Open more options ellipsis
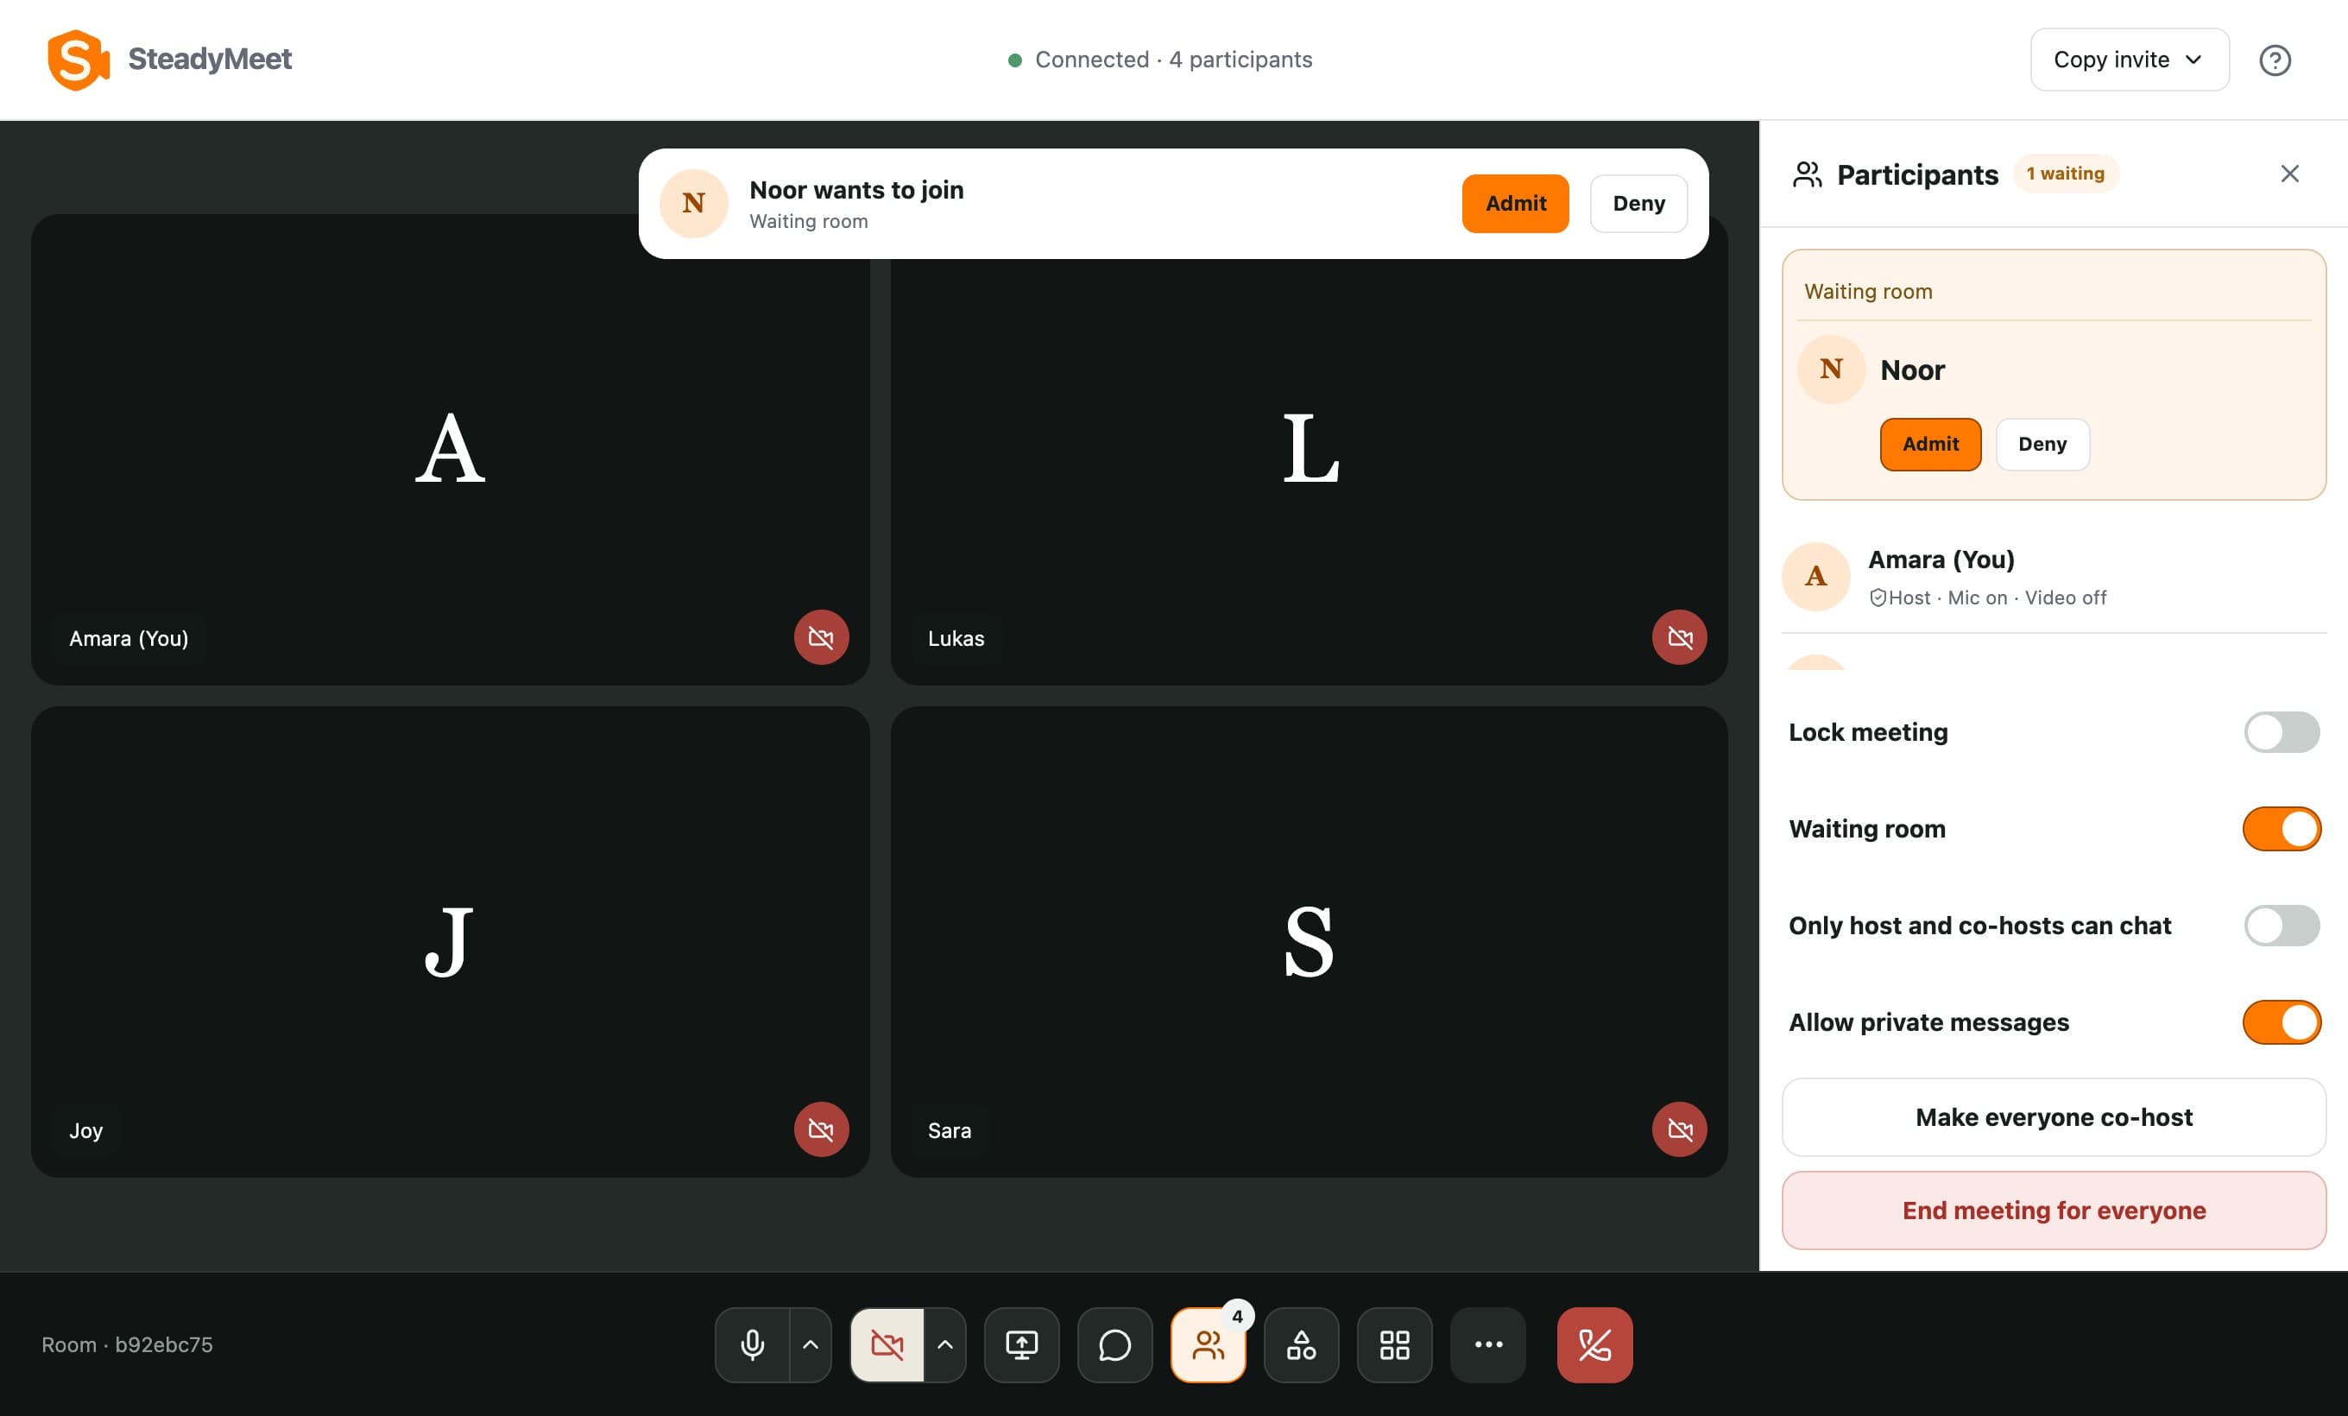The height and width of the screenshot is (1416, 2348). [1488, 1344]
